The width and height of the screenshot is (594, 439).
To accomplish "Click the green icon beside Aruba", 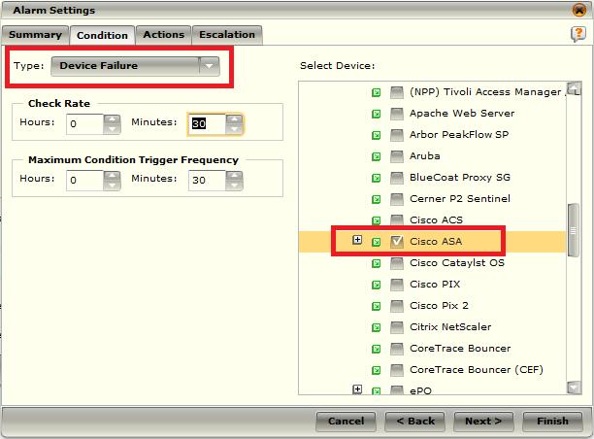I will [377, 156].
